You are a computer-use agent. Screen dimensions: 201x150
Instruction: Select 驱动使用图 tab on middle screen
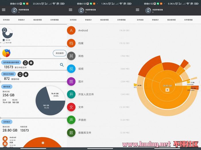pos(105,20)
